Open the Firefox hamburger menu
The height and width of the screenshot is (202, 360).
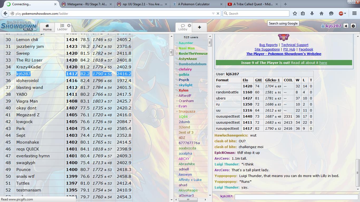354,13
